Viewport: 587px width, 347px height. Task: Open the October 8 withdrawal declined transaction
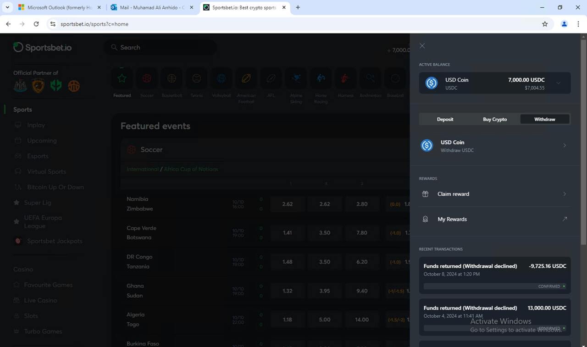click(495, 275)
